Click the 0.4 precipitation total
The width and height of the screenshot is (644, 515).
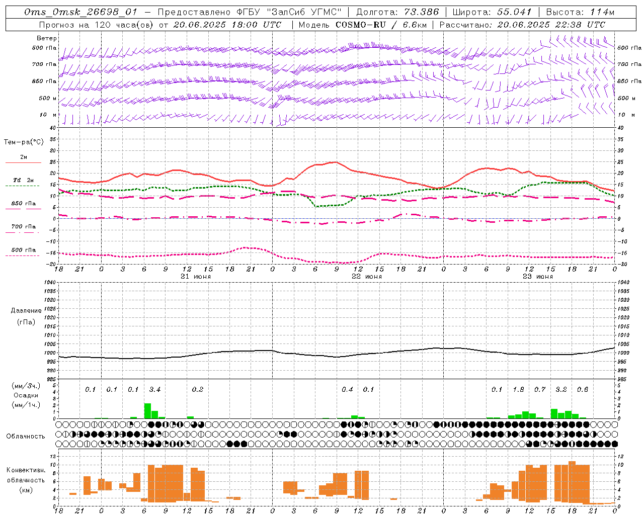347,390
